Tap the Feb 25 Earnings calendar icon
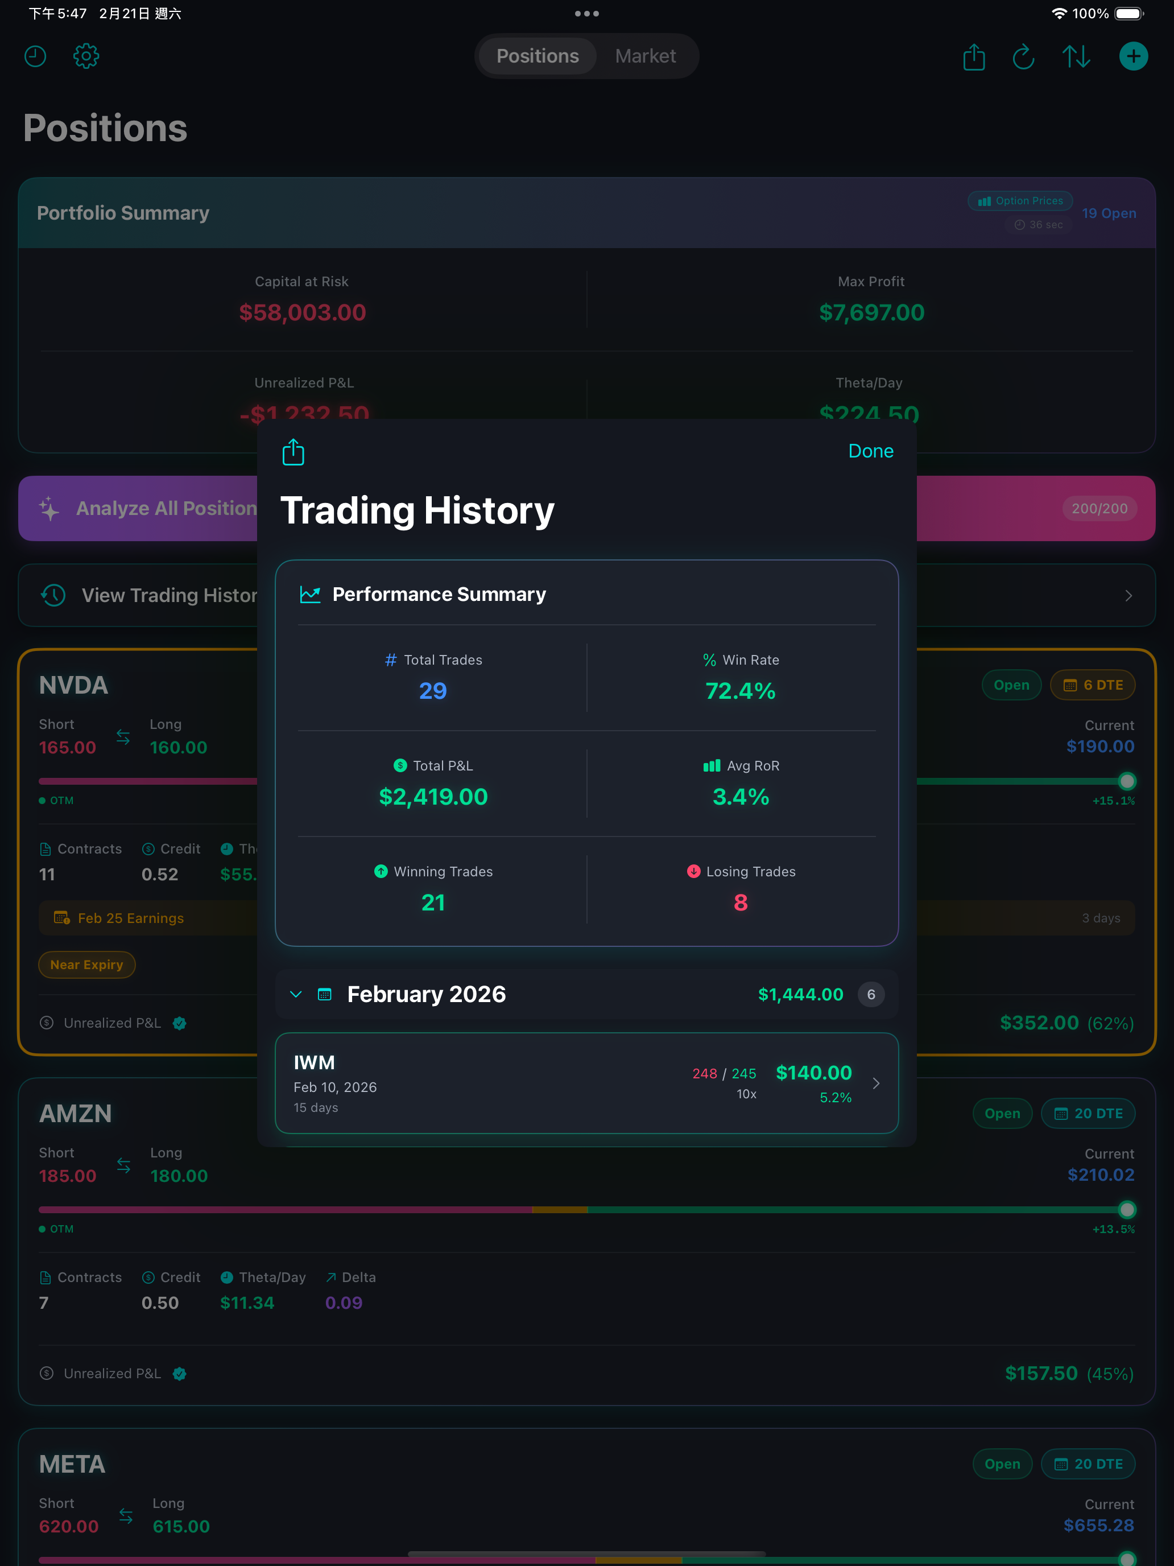This screenshot has height=1566, width=1174. point(61,918)
